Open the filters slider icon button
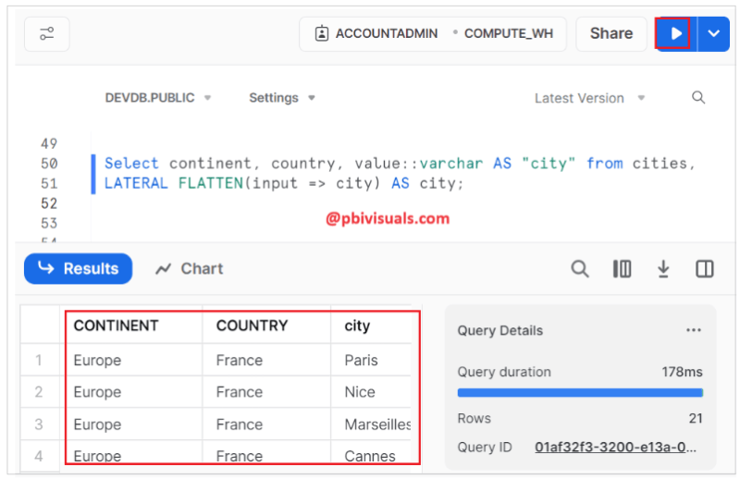Image resolution: width=740 pixels, height=479 pixels. (47, 33)
